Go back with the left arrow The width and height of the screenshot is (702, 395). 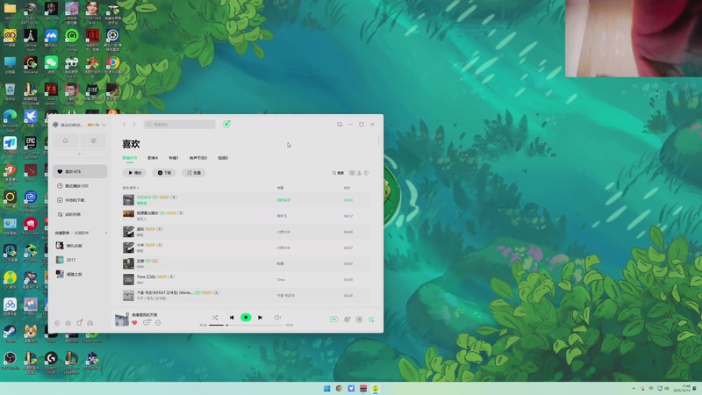pyautogui.click(x=125, y=125)
